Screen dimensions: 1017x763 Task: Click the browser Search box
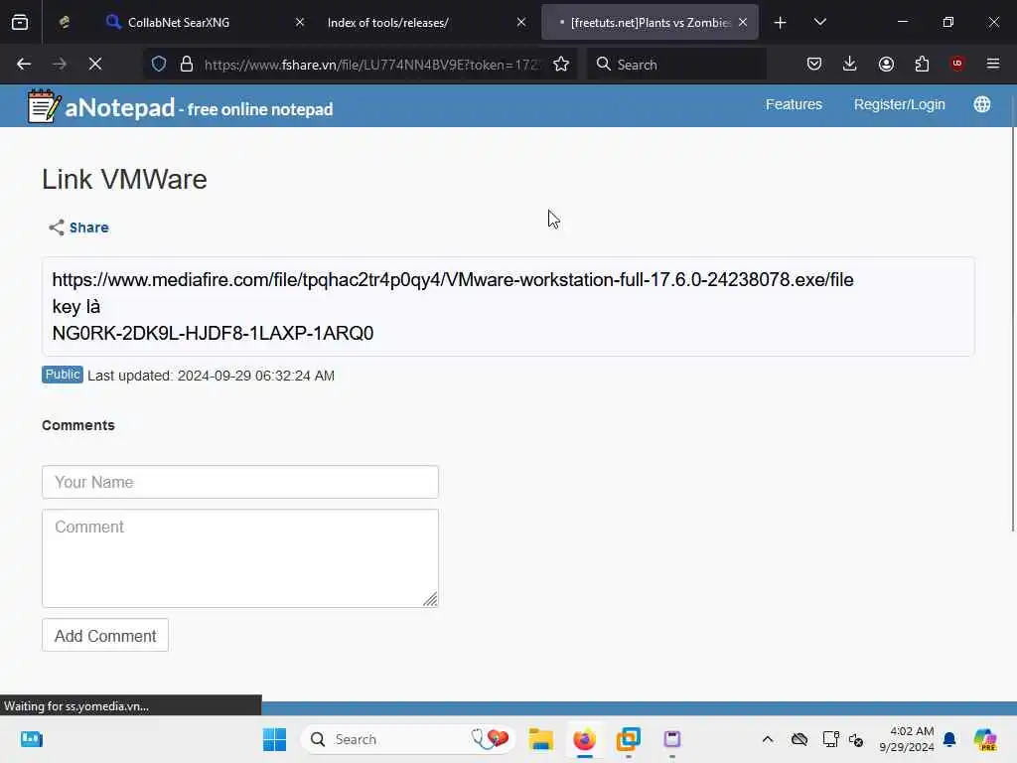coord(676,65)
